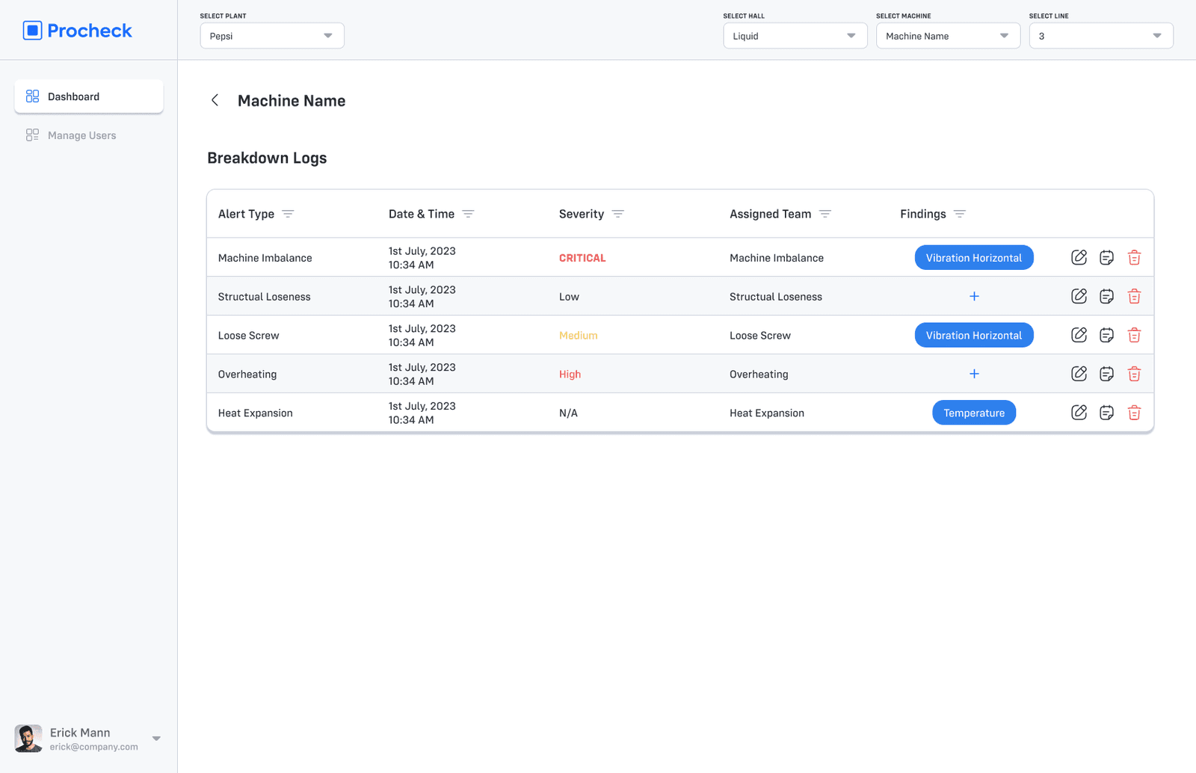Open the Select Machine dropdown
1196x773 pixels.
(948, 36)
